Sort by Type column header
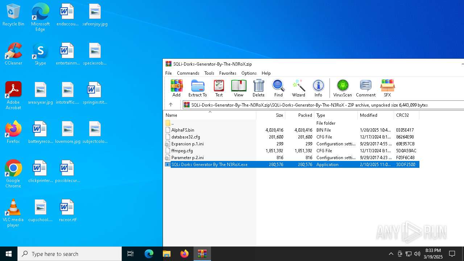 pos(336,115)
